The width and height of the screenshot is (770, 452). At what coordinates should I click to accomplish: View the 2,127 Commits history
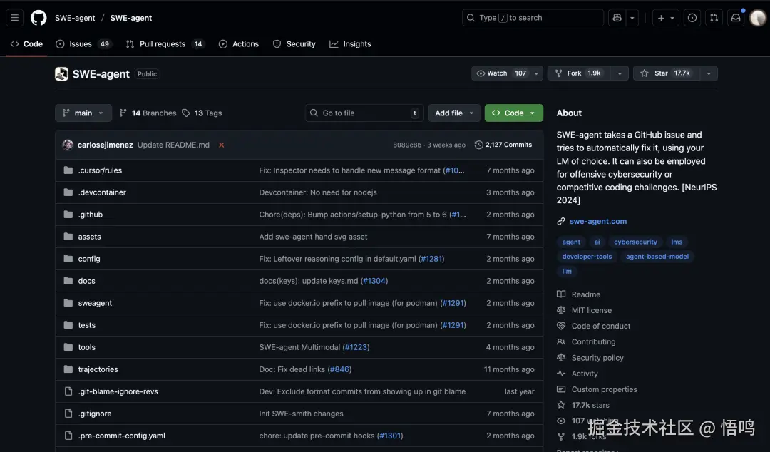pos(503,145)
